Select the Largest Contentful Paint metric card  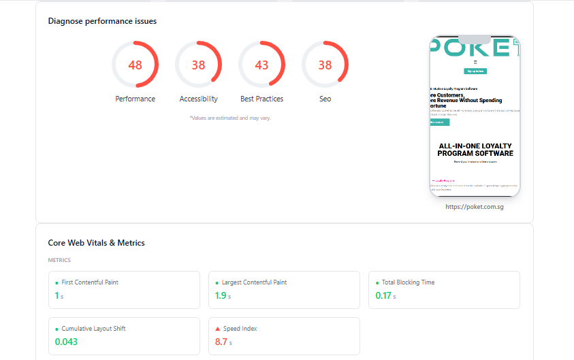[x=284, y=290]
